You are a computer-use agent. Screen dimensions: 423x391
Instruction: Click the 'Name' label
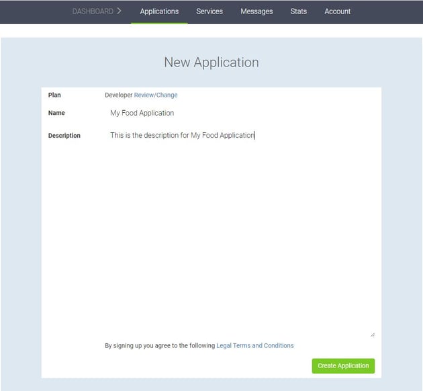point(56,113)
